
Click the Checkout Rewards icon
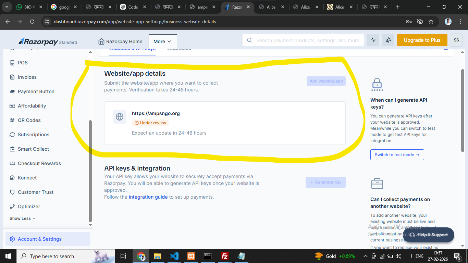(12, 163)
